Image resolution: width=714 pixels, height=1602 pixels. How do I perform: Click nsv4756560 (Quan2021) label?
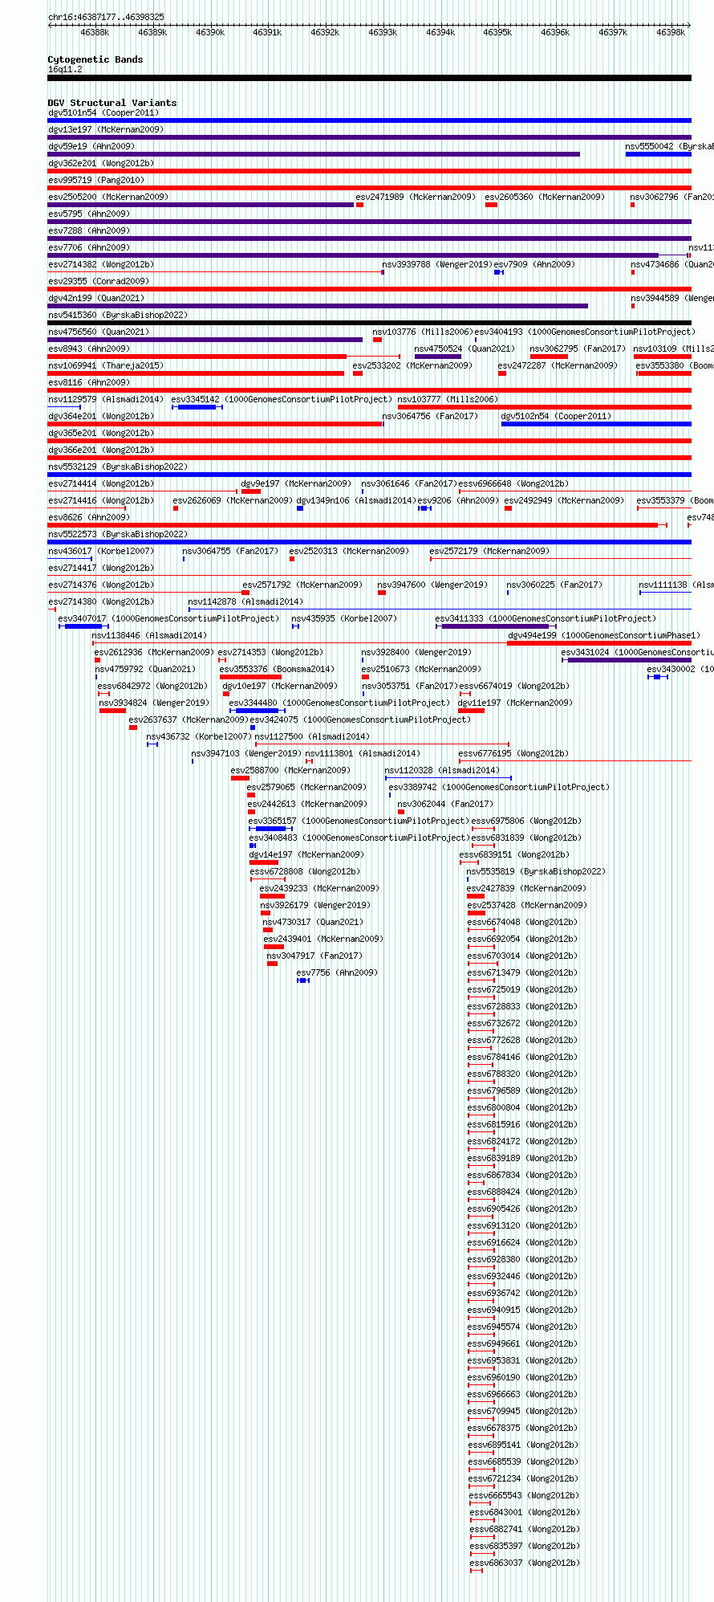pos(99,332)
